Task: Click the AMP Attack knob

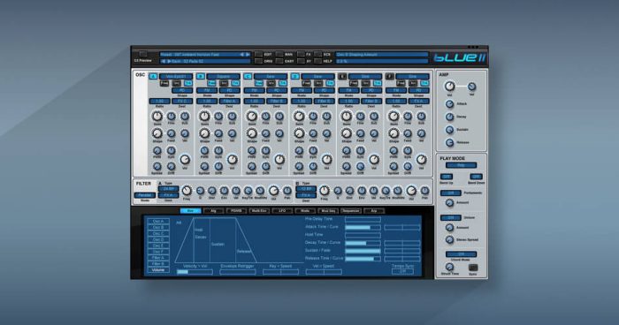Action: point(449,103)
